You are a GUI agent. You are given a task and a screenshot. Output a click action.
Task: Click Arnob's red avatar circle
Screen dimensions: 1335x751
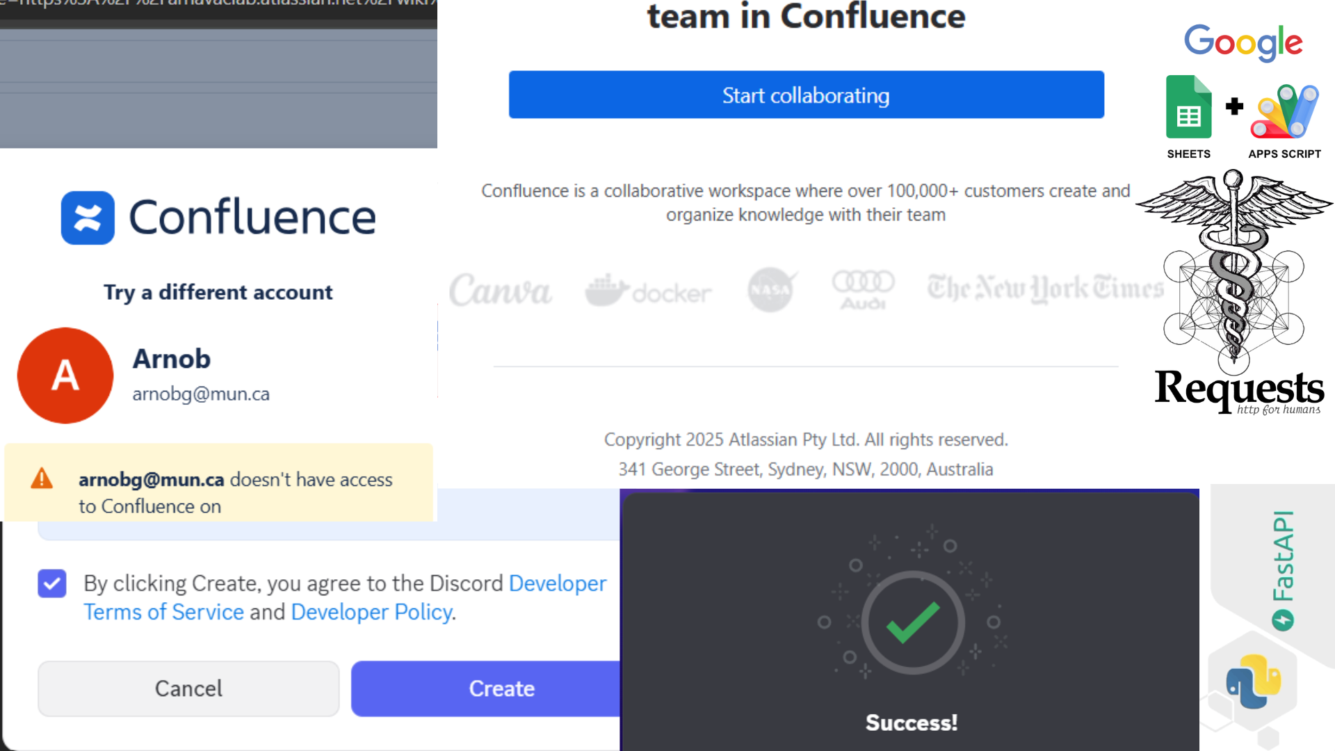pos(65,375)
